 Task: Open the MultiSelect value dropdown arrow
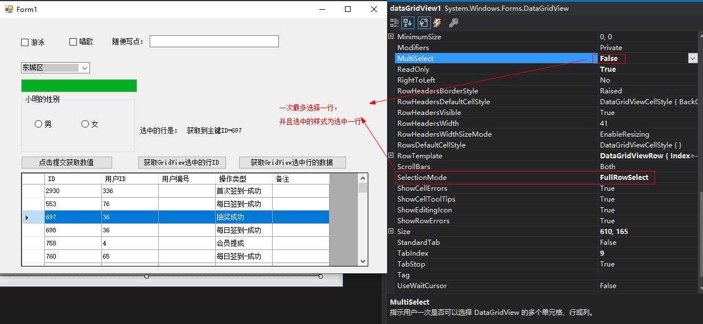(x=693, y=58)
